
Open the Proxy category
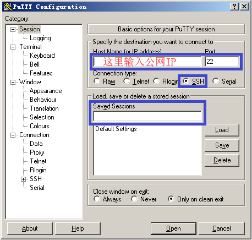(x=37, y=152)
